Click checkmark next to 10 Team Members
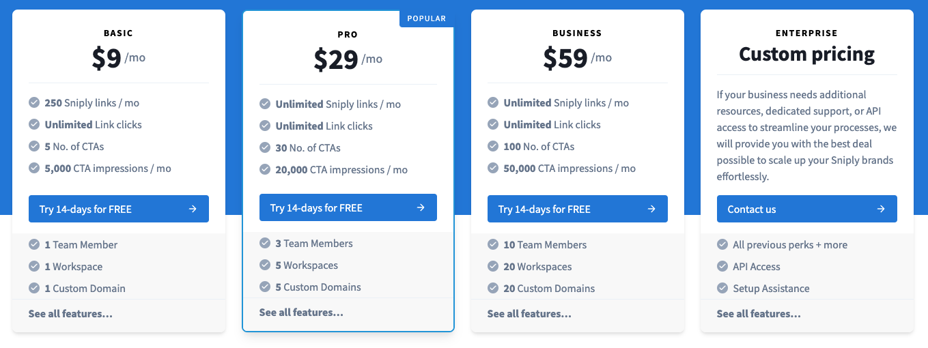Viewport: 928px width, 348px height. click(x=492, y=245)
